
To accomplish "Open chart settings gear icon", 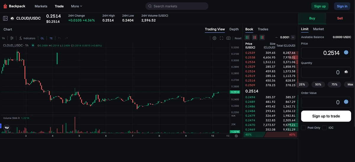I will 214,38.
